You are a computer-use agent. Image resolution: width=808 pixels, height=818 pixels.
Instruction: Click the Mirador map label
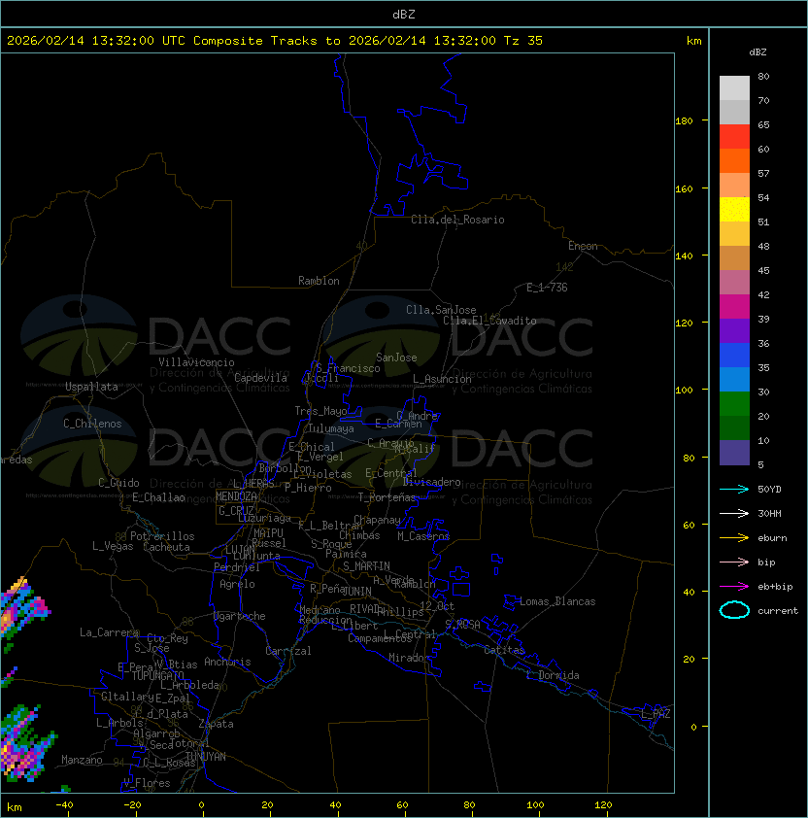[410, 658]
